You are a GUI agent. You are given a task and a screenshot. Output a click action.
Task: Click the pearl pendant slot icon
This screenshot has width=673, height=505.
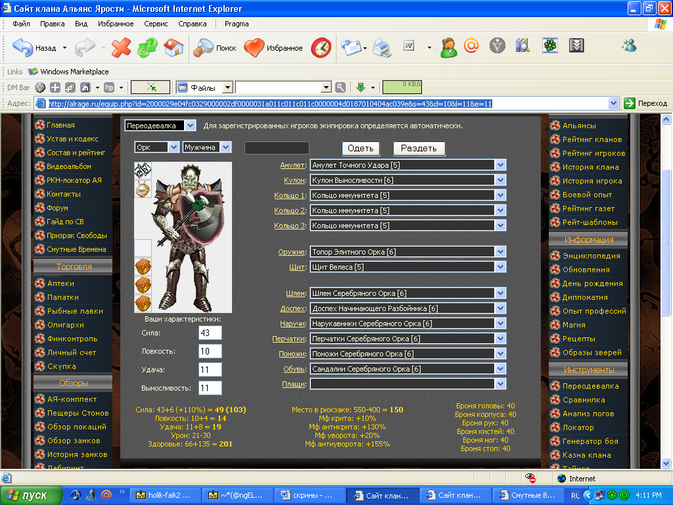point(143,189)
